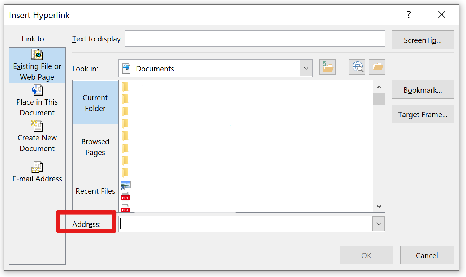Select the image shortcut file icon

tap(125, 185)
